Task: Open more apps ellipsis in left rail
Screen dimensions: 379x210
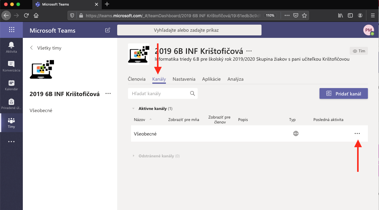Action: 11,142
